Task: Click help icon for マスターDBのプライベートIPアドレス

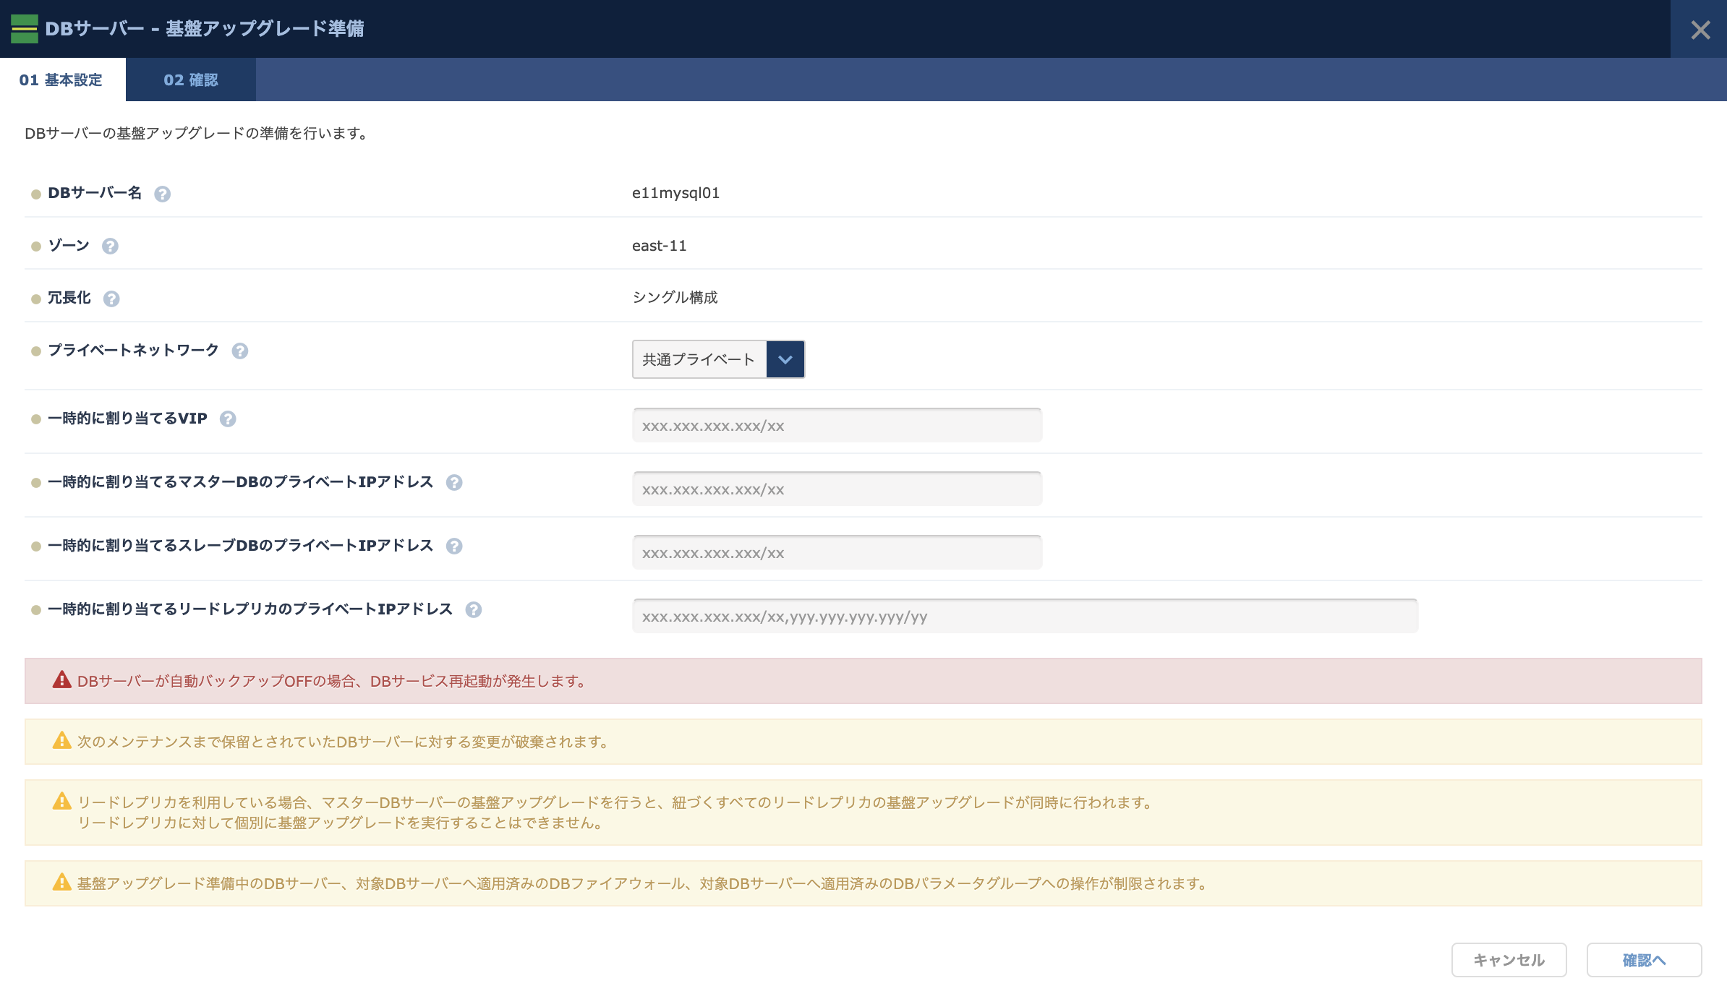Action: (x=455, y=482)
